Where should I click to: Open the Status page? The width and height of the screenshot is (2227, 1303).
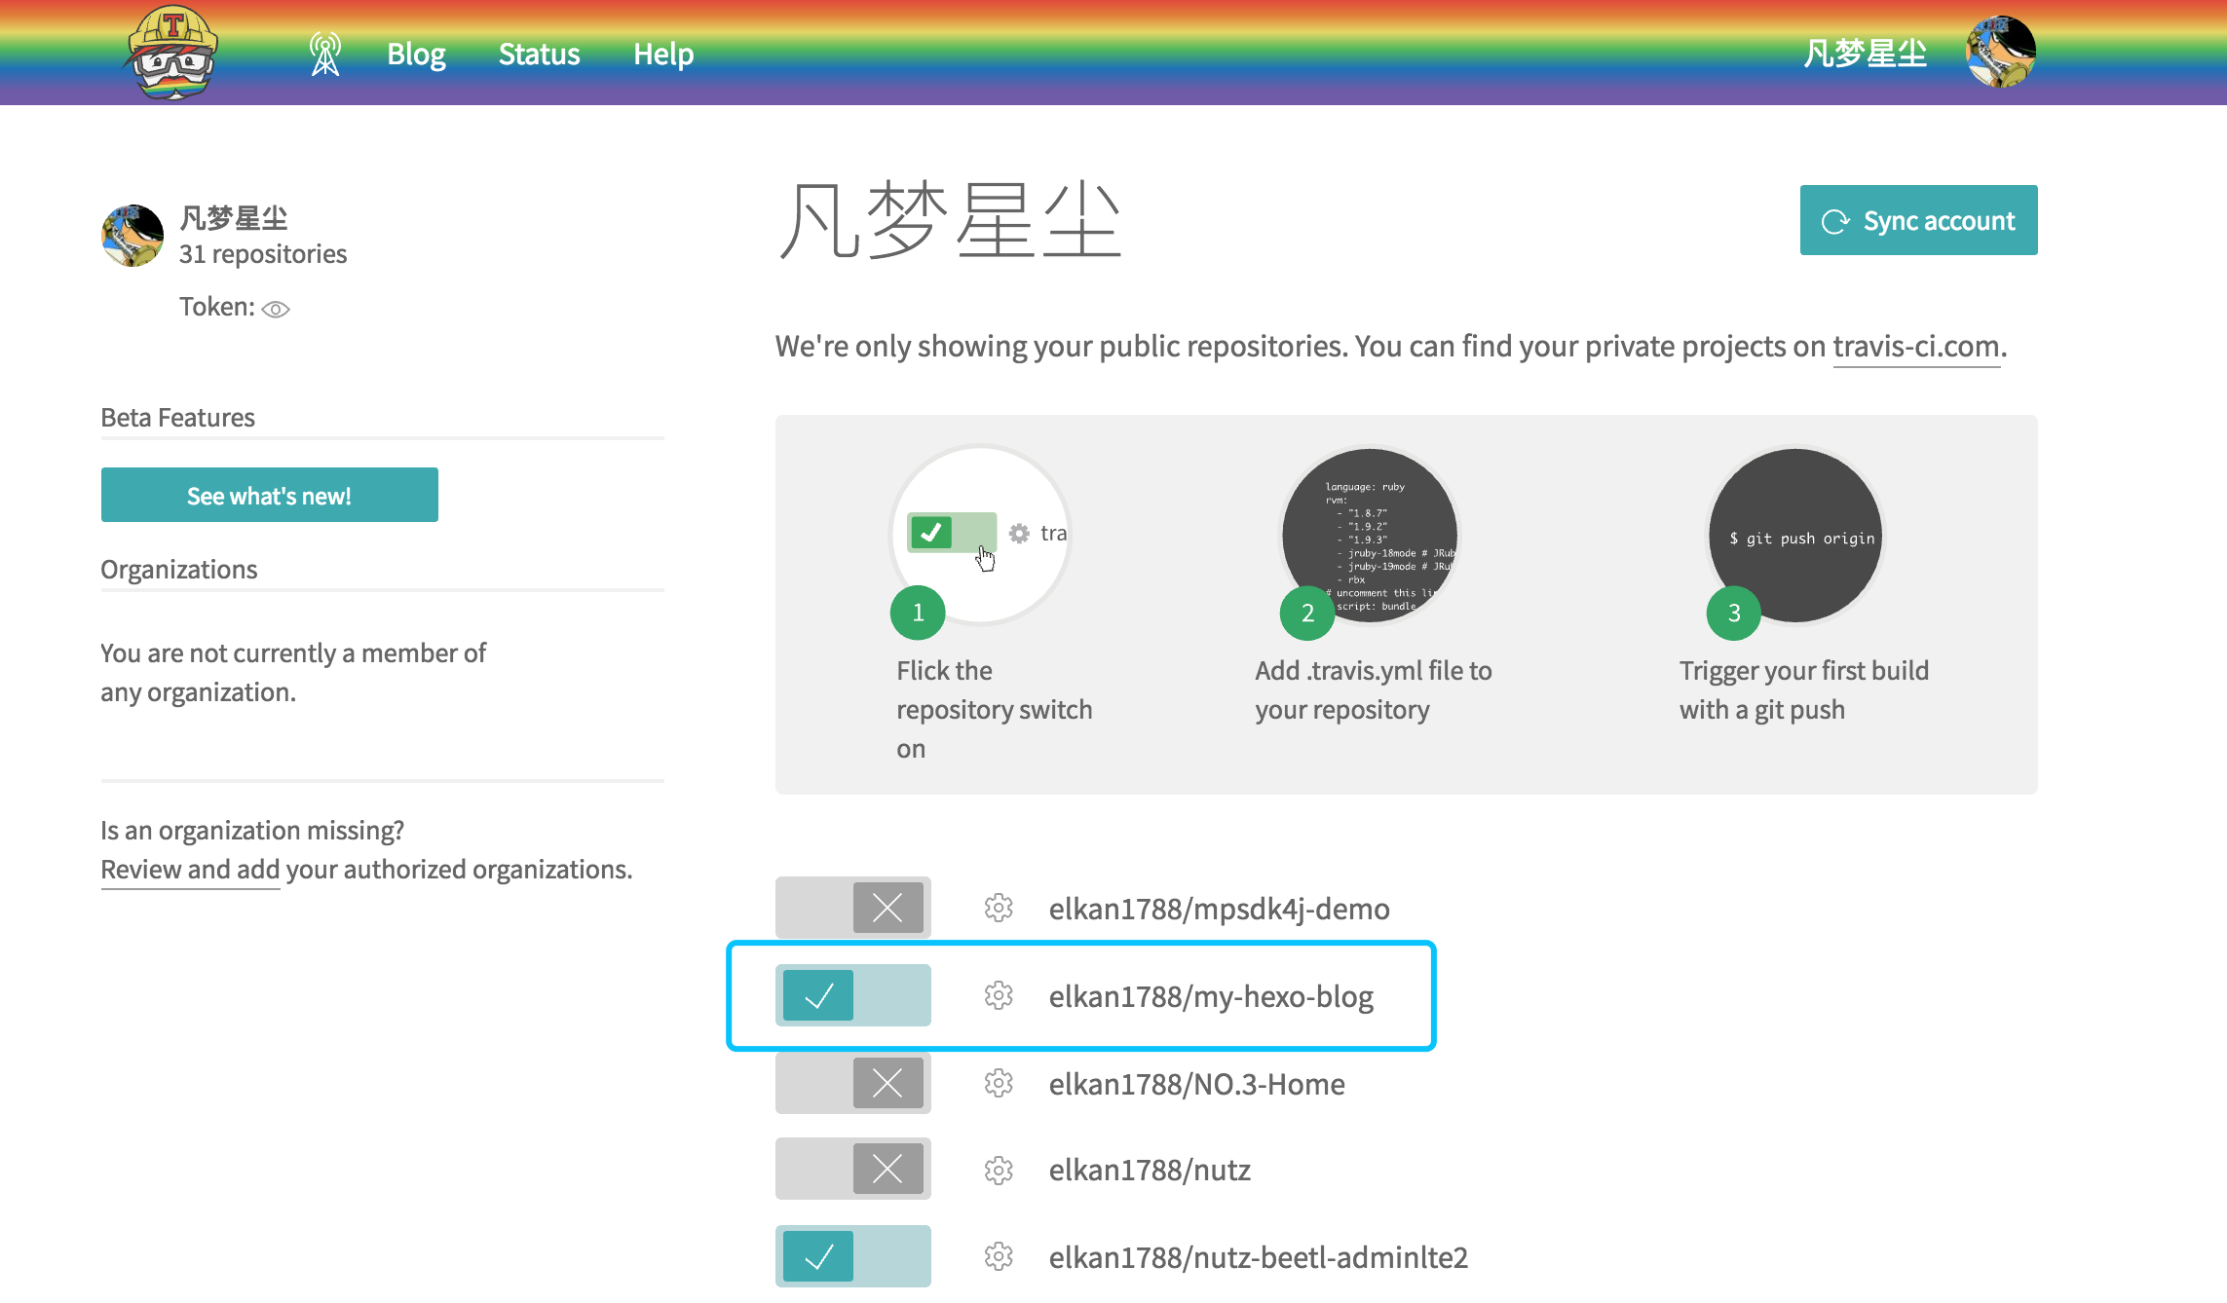tap(539, 54)
